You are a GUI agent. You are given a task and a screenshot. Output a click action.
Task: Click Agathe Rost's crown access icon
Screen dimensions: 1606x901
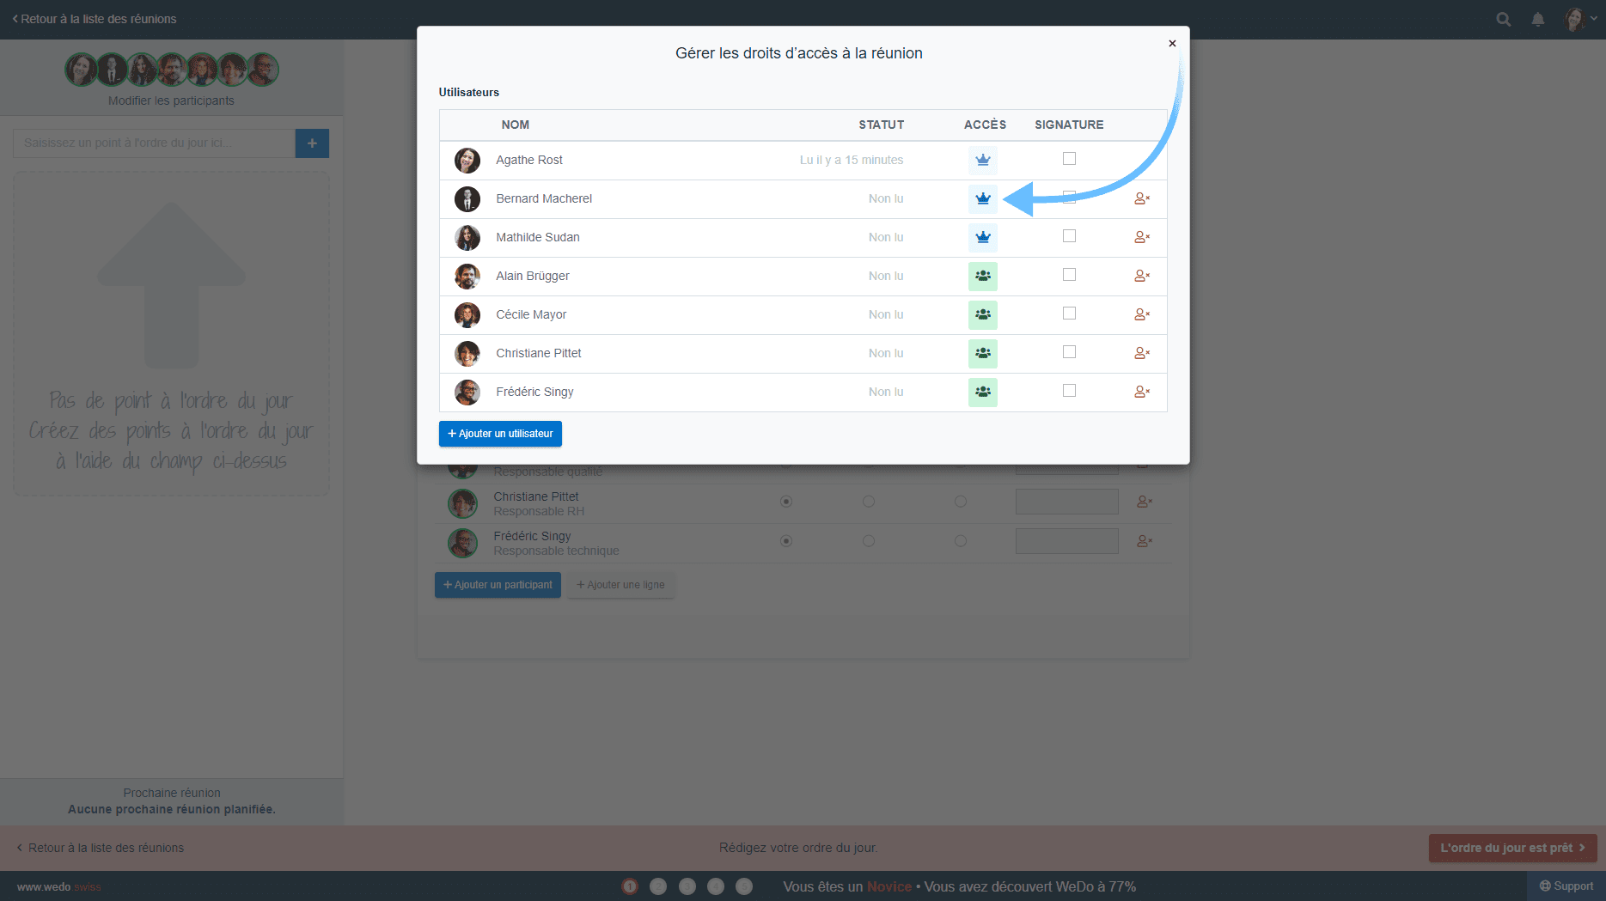982,161
